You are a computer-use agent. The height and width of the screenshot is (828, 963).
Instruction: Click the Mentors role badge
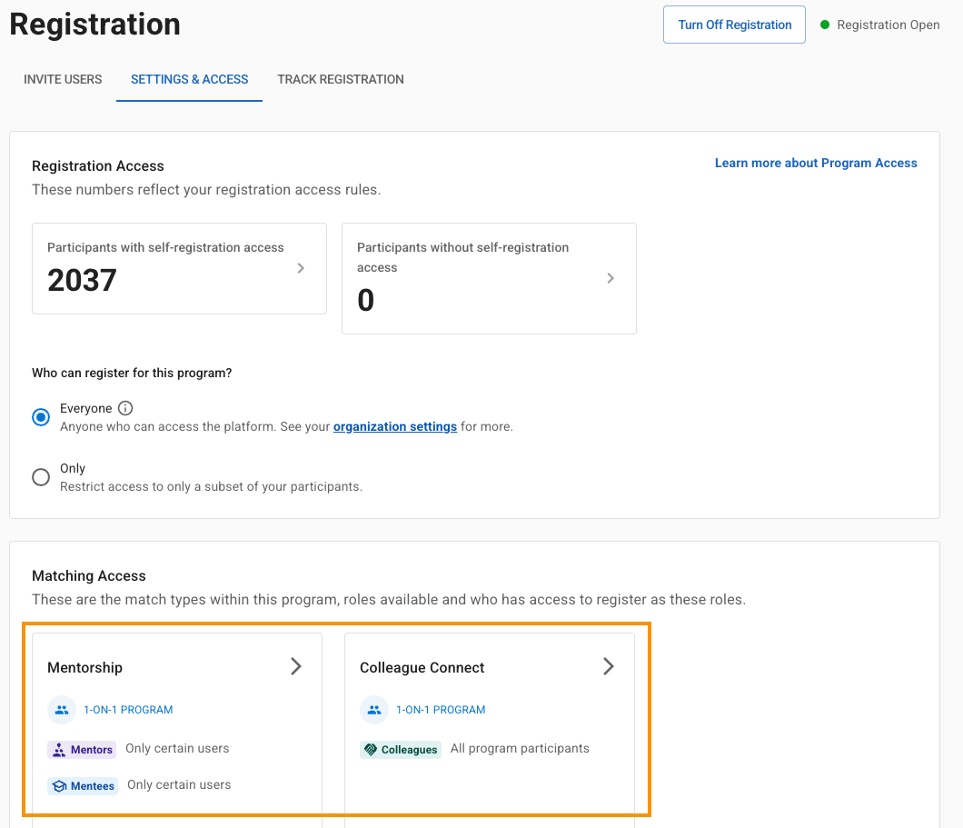click(82, 750)
